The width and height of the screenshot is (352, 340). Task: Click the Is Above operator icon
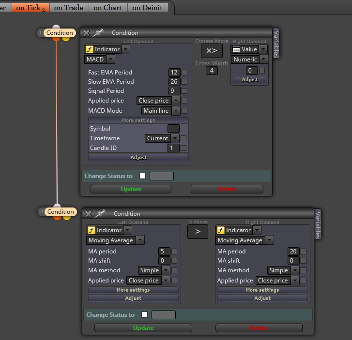[198, 232]
